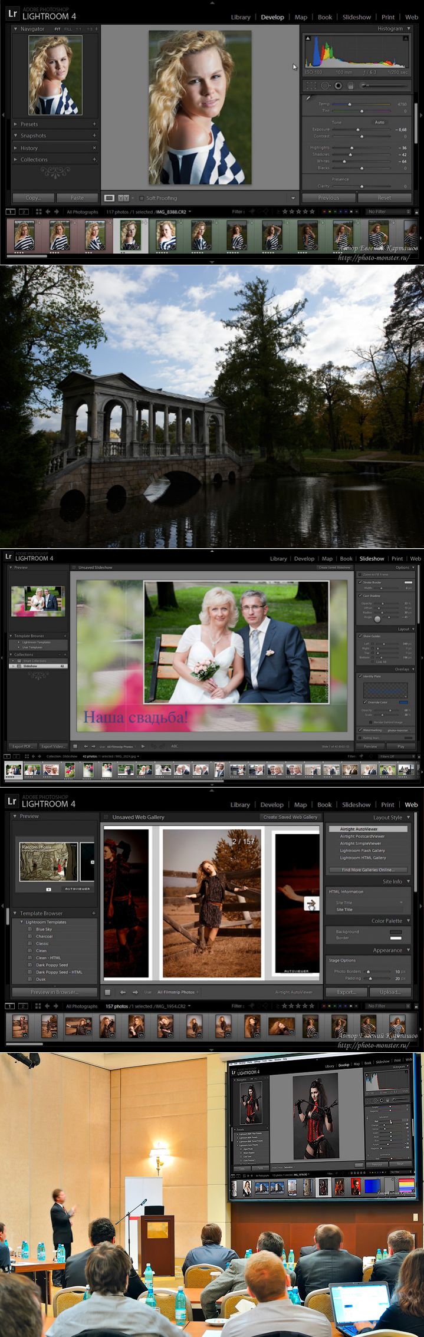Click the Preview in Browser button
This screenshot has height=1337, width=424.
[x=55, y=992]
